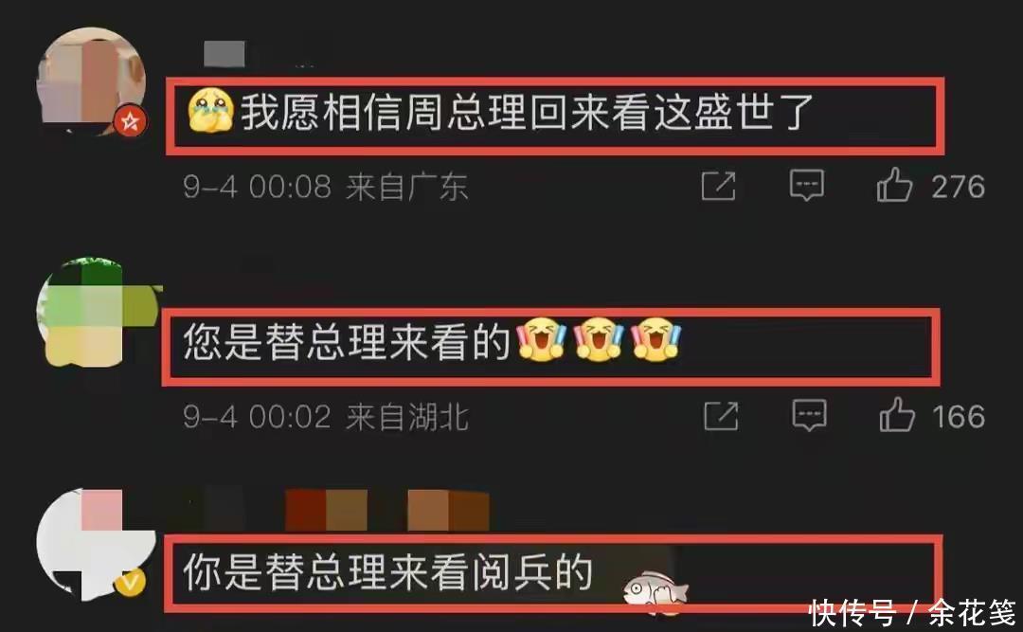Open the third commenter's blurred username

pyautogui.click(x=338, y=509)
